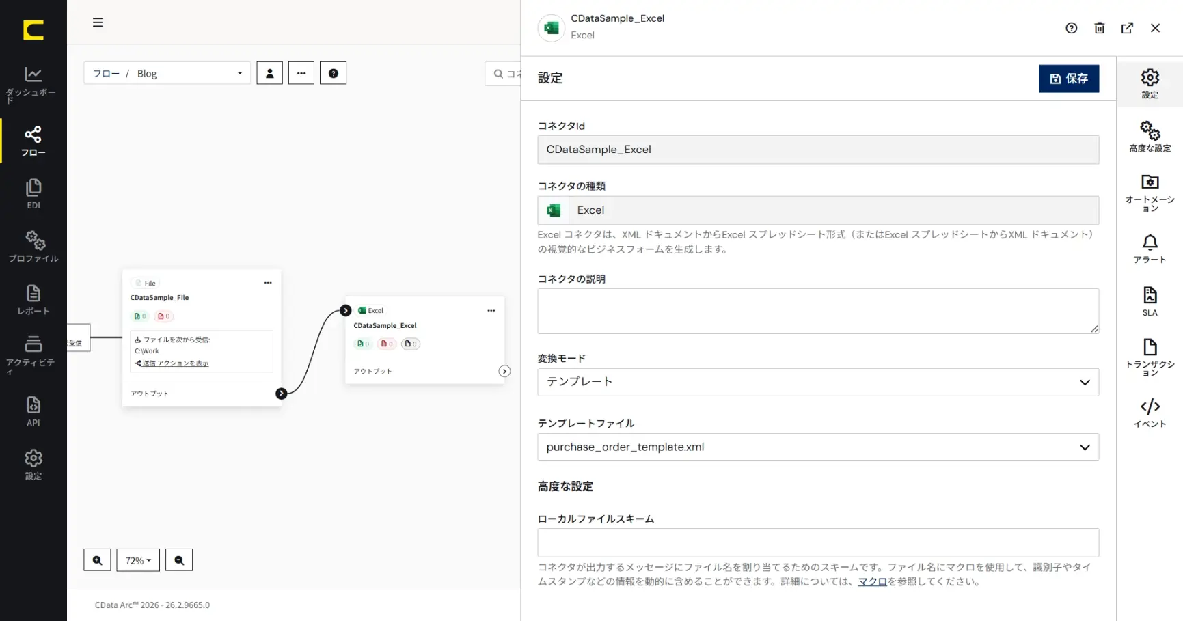Click the 送信 アクションを表示 link
The image size is (1183, 621).
175,363
